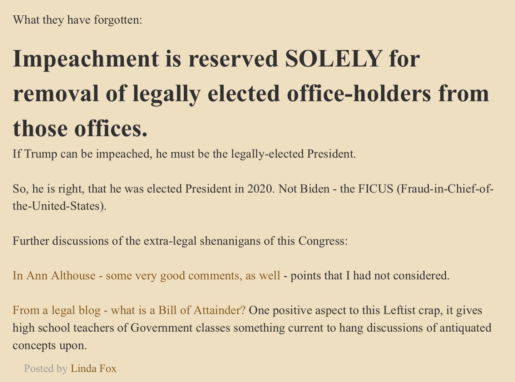
Task: Click the 'Posted by' label
Action: [46, 368]
